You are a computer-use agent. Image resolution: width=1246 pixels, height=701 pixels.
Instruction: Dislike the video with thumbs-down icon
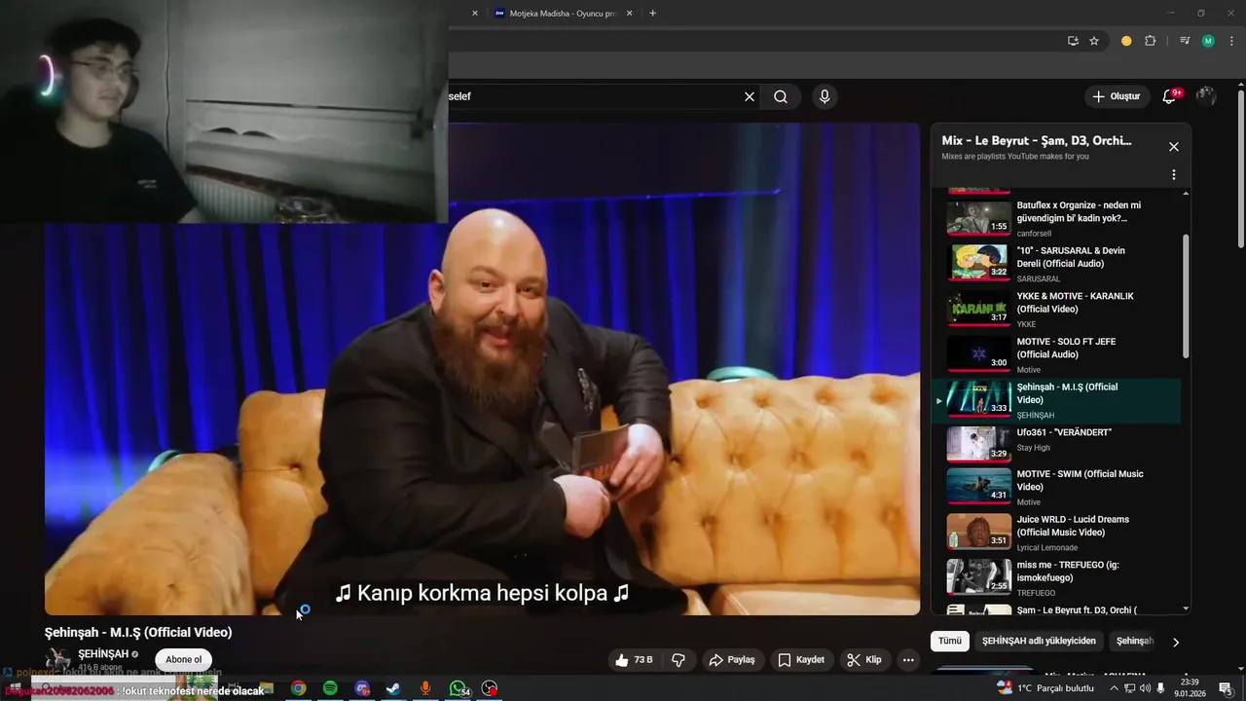[x=678, y=660]
